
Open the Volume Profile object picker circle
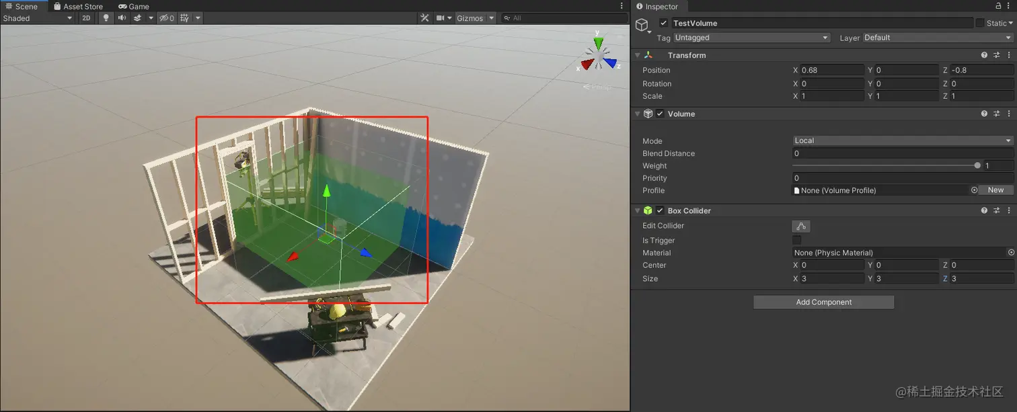(974, 190)
